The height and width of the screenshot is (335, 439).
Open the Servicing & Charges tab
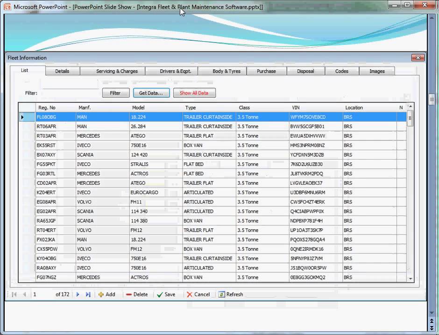113,71
